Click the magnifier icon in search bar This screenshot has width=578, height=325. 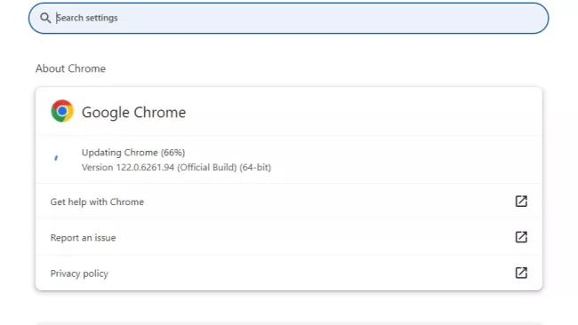(x=45, y=18)
